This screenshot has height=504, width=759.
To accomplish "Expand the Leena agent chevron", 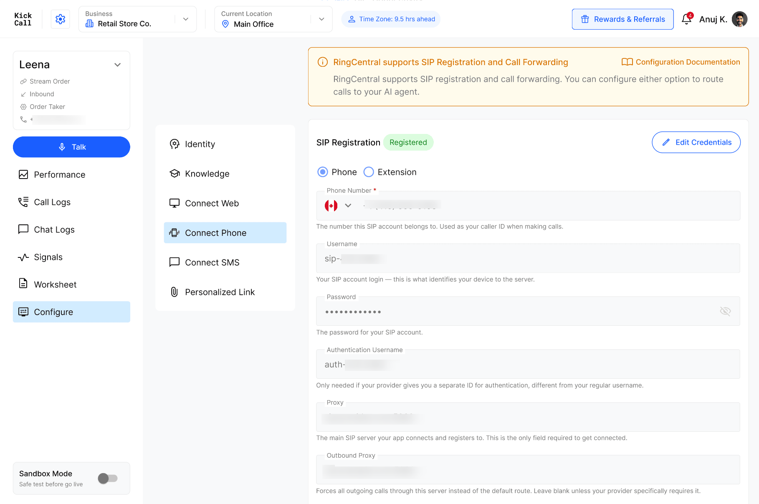I will [118, 65].
